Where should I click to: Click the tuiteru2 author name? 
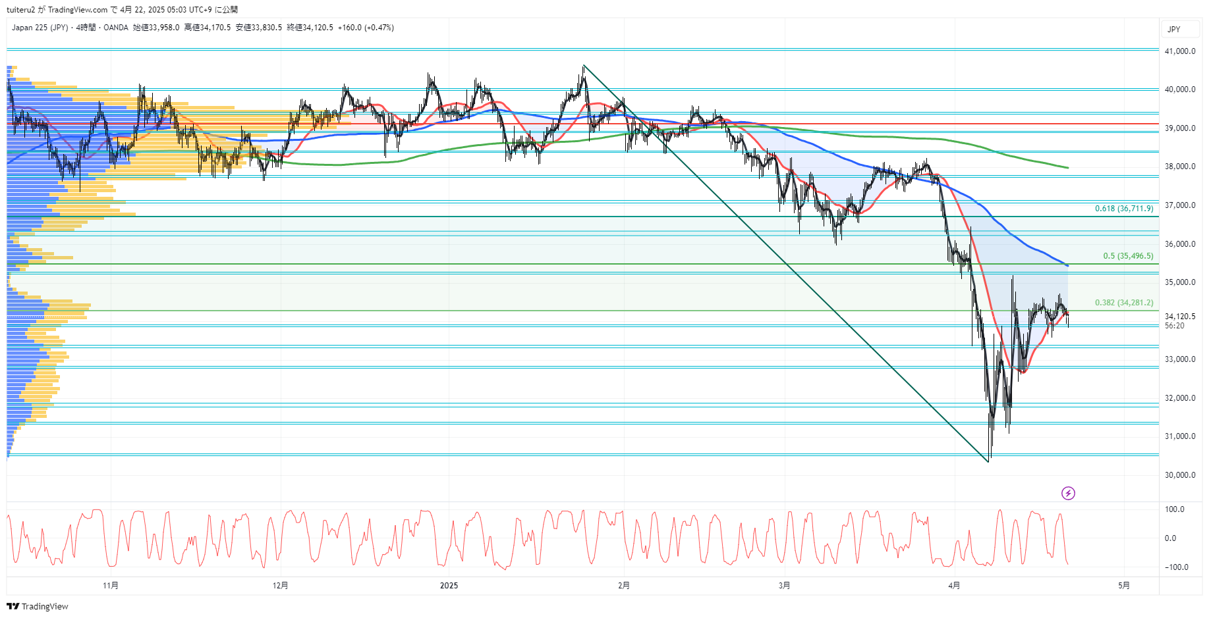coord(20,10)
